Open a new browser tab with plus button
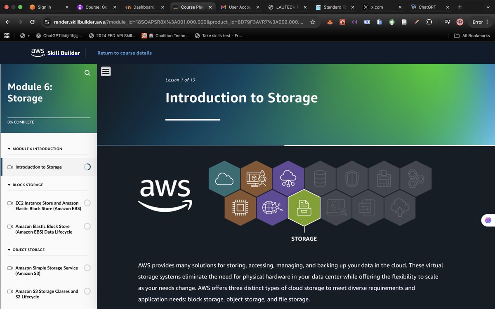The image size is (495, 309). pyautogui.click(x=460, y=7)
